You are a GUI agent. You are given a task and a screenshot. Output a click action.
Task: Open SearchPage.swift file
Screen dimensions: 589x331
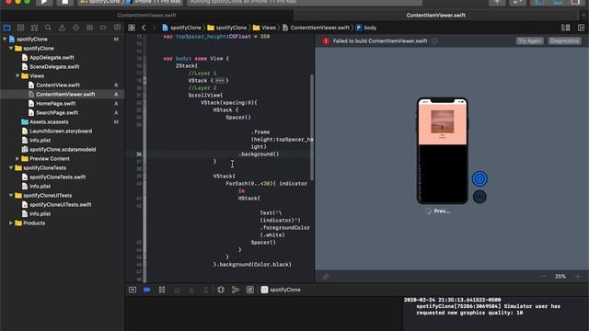click(x=57, y=112)
